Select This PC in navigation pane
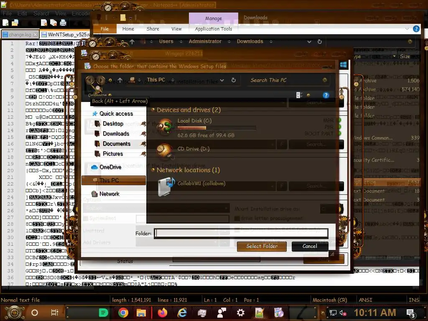Screen dimensions: 428x321 pos(114,181)
